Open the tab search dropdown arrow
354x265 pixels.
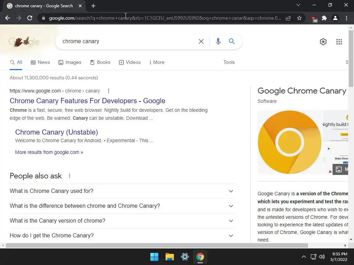tap(298, 5)
